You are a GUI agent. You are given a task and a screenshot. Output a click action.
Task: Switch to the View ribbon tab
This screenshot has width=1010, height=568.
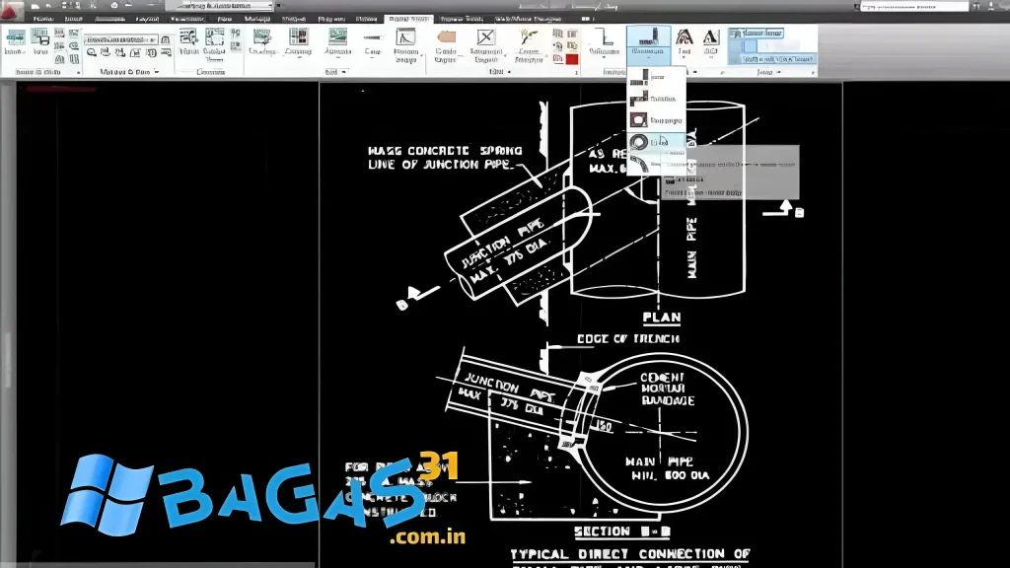[225, 19]
